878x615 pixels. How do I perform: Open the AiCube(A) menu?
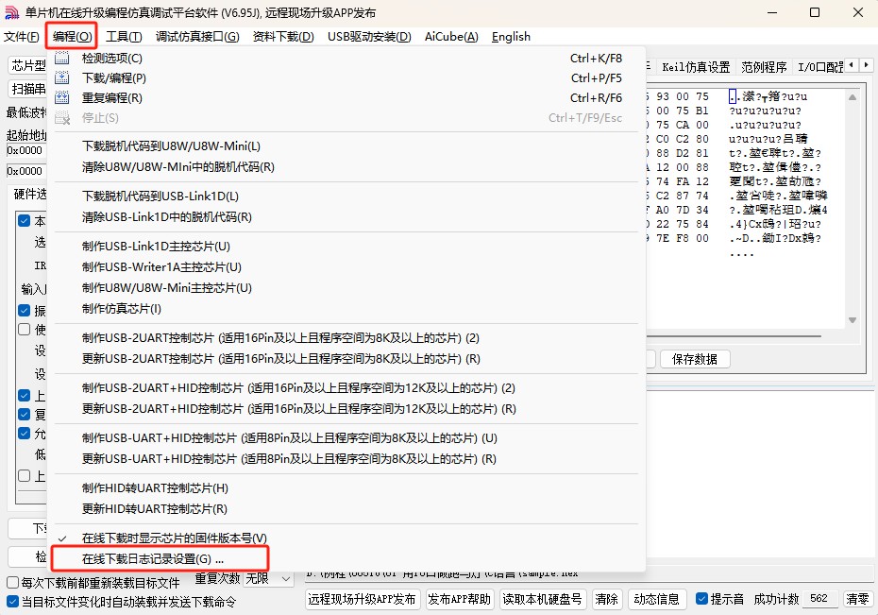point(451,37)
